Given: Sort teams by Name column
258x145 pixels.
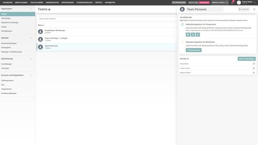Looking at the screenshot, I should pyautogui.click(x=41, y=25).
